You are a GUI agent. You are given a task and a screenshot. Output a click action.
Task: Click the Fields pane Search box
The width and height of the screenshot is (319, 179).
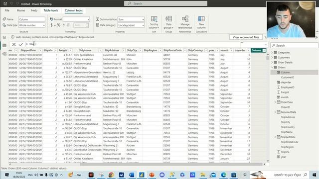tap(294, 45)
